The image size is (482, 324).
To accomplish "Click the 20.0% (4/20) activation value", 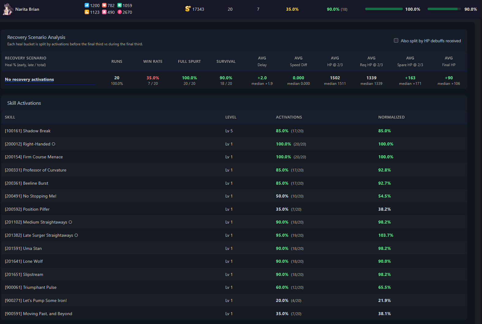I will coord(288,300).
